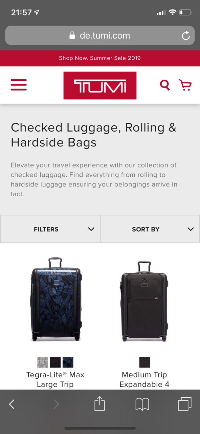Open Summer Sale 2019 banner
This screenshot has height=434, width=200.
[100, 58]
